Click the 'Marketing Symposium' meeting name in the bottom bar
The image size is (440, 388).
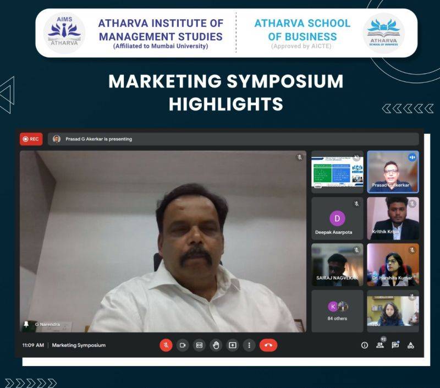pos(79,345)
